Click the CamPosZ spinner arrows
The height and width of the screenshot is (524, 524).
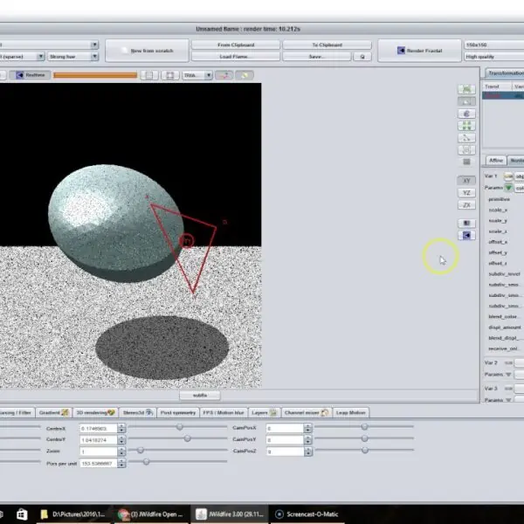point(307,452)
